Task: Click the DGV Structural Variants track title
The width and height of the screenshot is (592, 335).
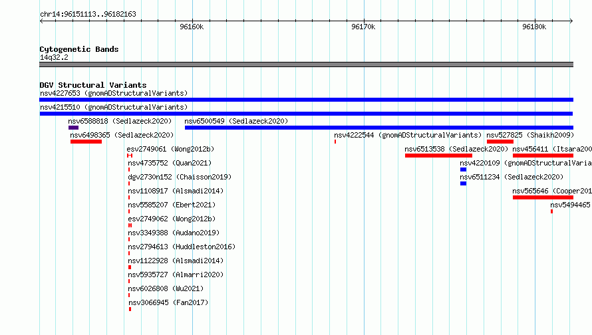Action: pos(93,85)
